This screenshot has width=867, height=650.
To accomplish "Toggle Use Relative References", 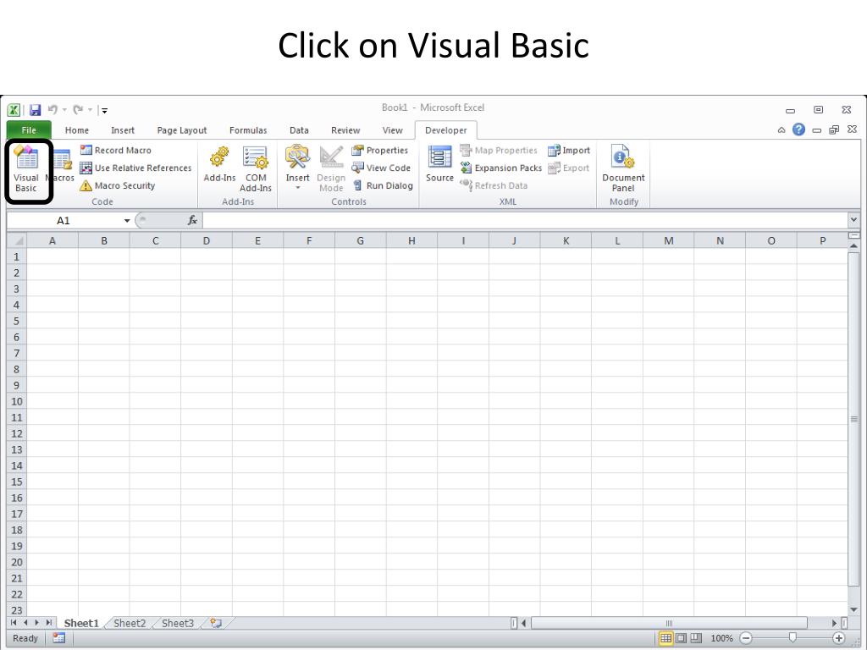I will point(135,168).
